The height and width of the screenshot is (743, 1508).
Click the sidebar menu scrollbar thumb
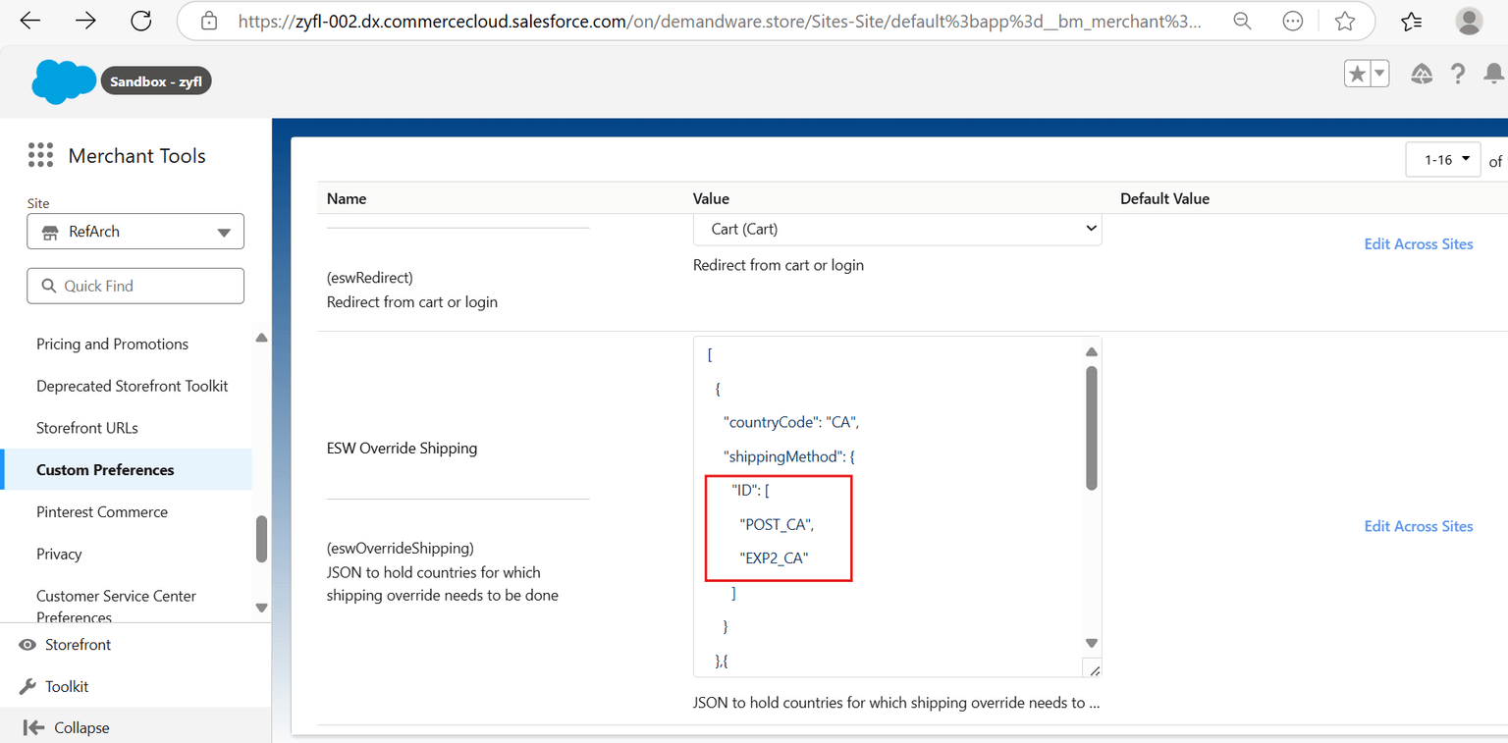pyautogui.click(x=261, y=539)
